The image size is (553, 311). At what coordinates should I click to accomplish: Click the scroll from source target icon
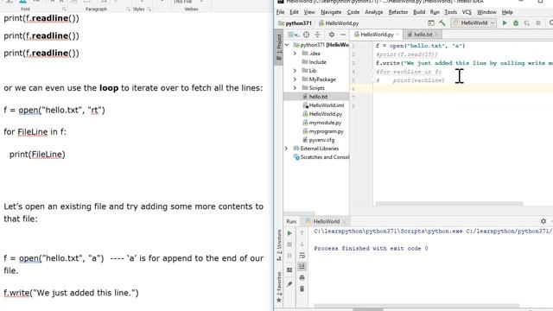tap(306, 35)
